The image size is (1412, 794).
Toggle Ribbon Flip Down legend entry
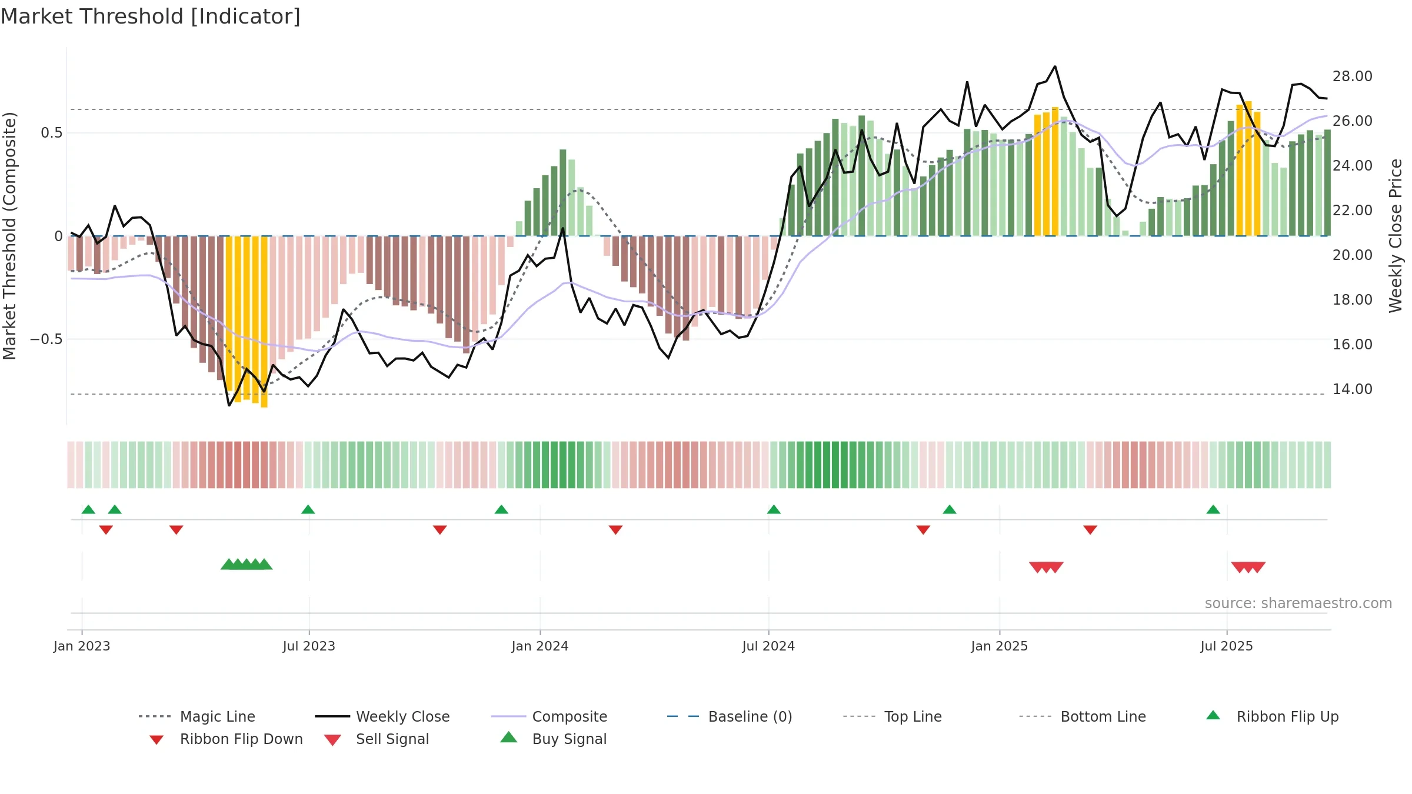[226, 739]
